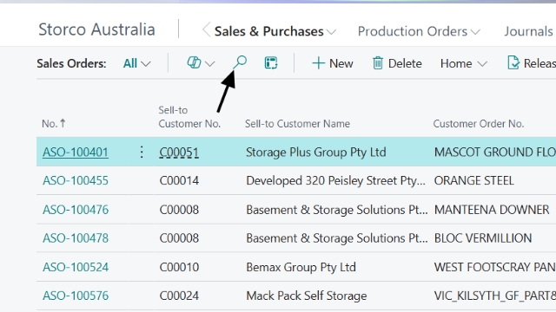Viewport: 556px width, 312px height.
Task: Select the Storage Plus Group Pty Ltd cell
Action: click(x=316, y=153)
